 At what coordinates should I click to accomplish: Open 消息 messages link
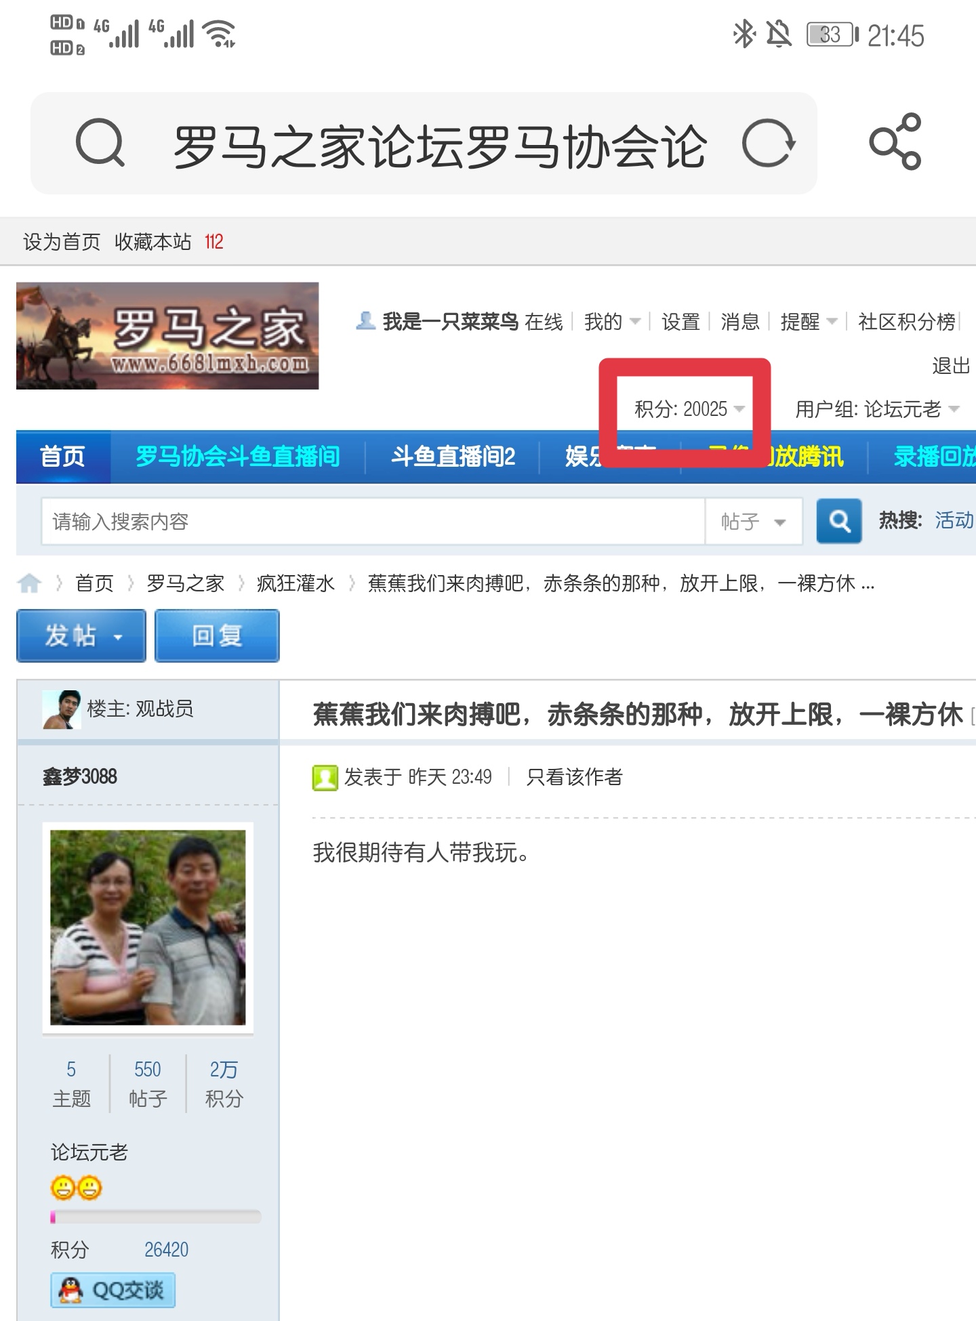[x=740, y=322]
